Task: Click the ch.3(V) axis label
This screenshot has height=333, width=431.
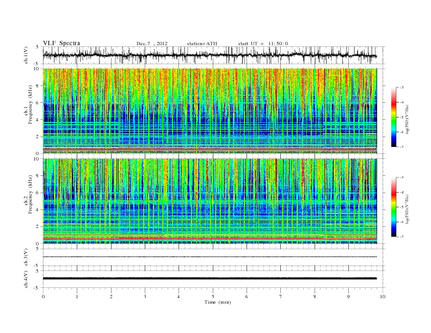Action: pyautogui.click(x=26, y=257)
